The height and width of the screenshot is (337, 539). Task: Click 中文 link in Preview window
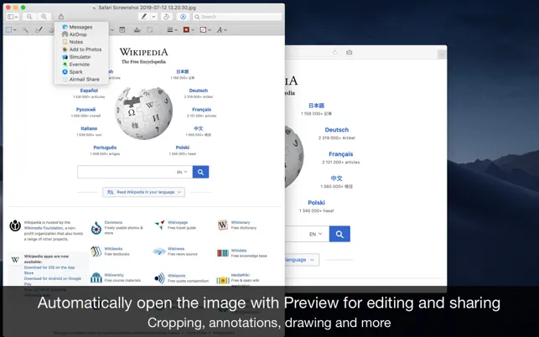[x=199, y=128]
